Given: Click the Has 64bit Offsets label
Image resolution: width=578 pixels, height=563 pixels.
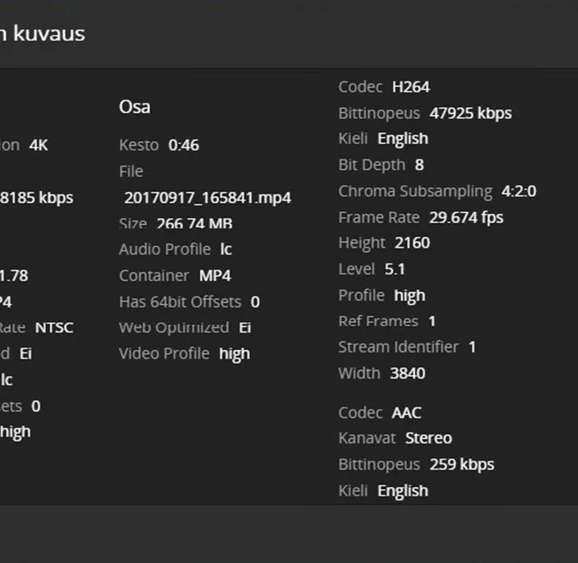Looking at the screenshot, I should point(179,302).
